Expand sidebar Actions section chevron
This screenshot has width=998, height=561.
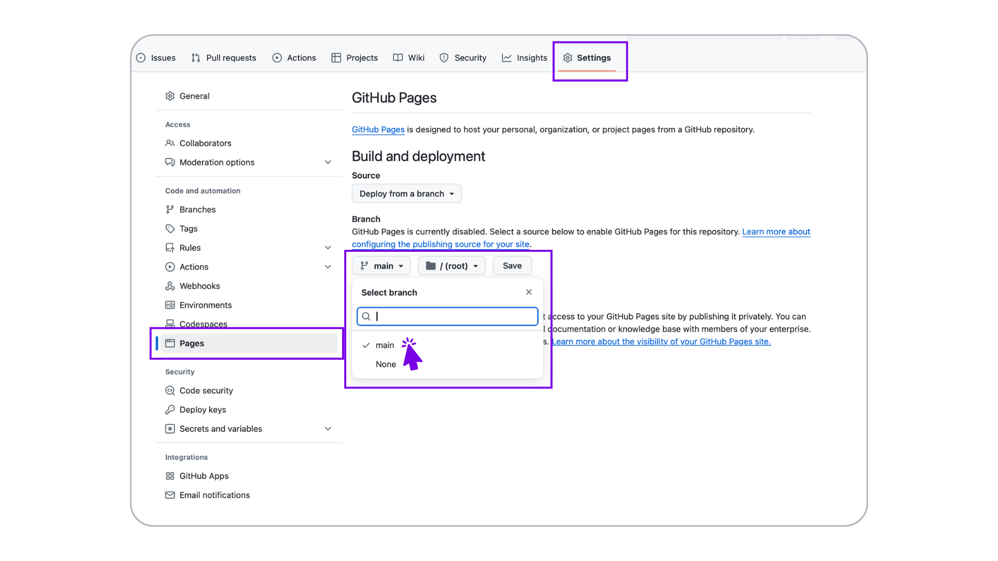pyautogui.click(x=328, y=267)
